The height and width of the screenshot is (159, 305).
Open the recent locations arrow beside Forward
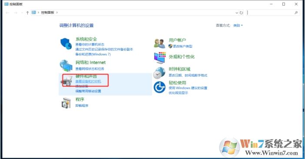(22, 13)
